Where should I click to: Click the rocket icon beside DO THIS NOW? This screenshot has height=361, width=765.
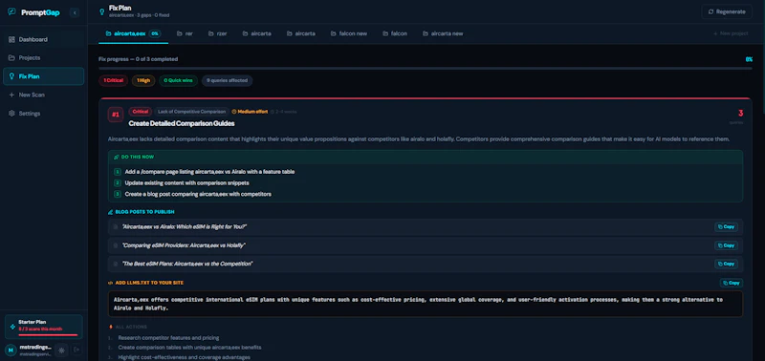[x=116, y=158]
